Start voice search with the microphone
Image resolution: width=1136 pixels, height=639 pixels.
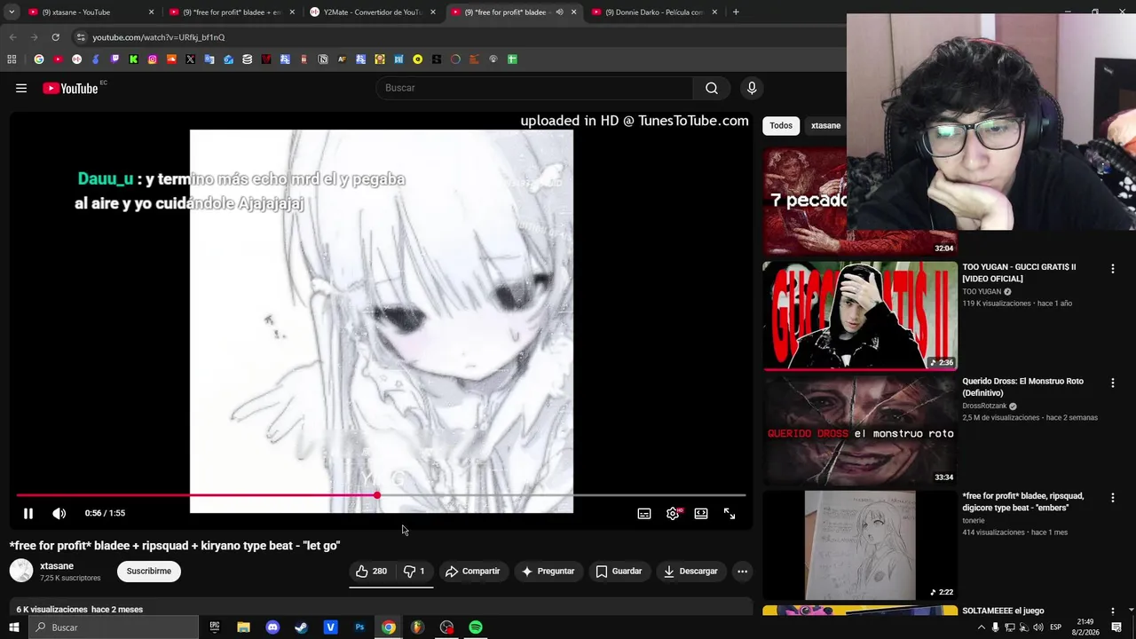[752, 88]
